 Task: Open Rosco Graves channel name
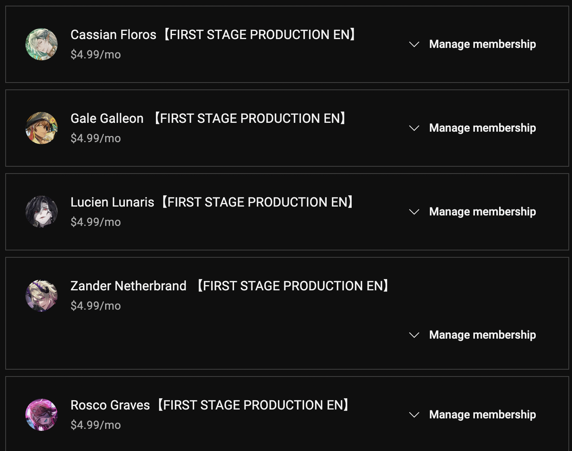[210, 405]
